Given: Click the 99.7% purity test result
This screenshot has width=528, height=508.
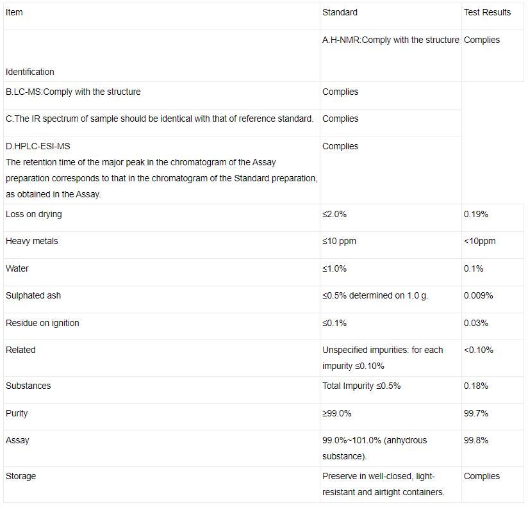Looking at the screenshot, I should point(475,413).
